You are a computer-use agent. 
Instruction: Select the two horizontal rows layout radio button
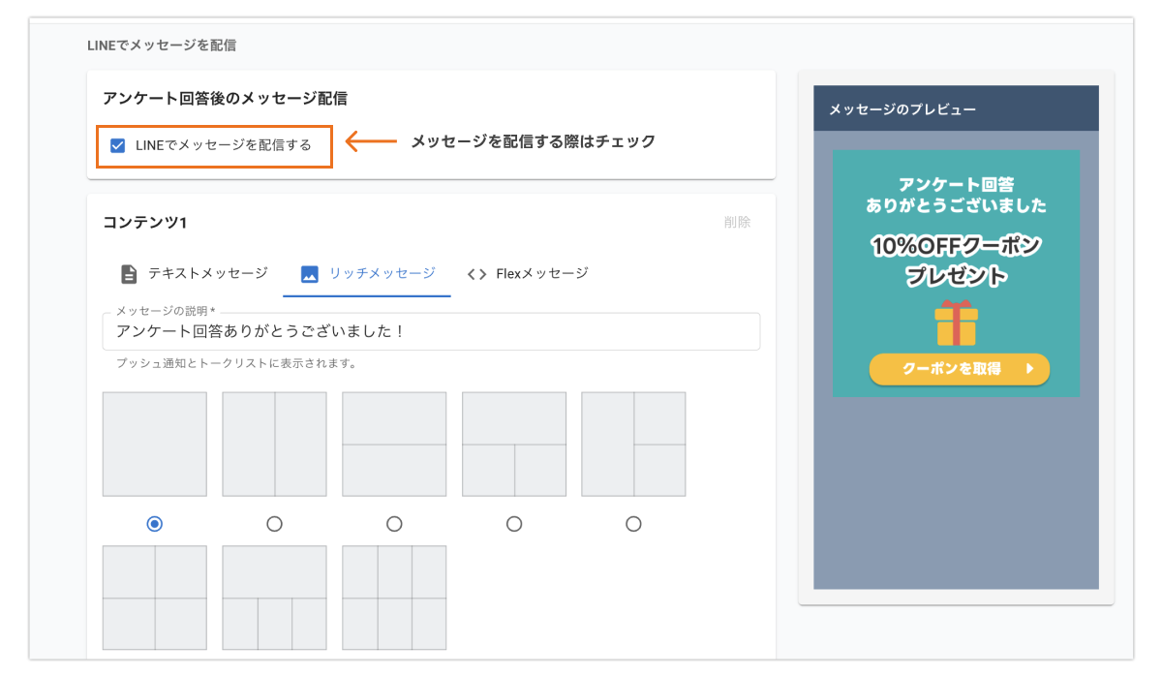click(394, 524)
